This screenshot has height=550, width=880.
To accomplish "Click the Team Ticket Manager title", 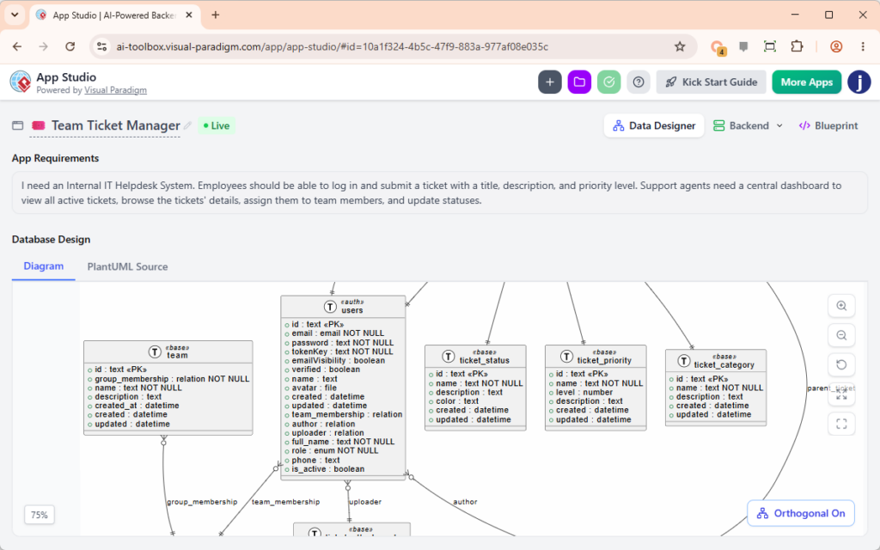I will point(116,125).
